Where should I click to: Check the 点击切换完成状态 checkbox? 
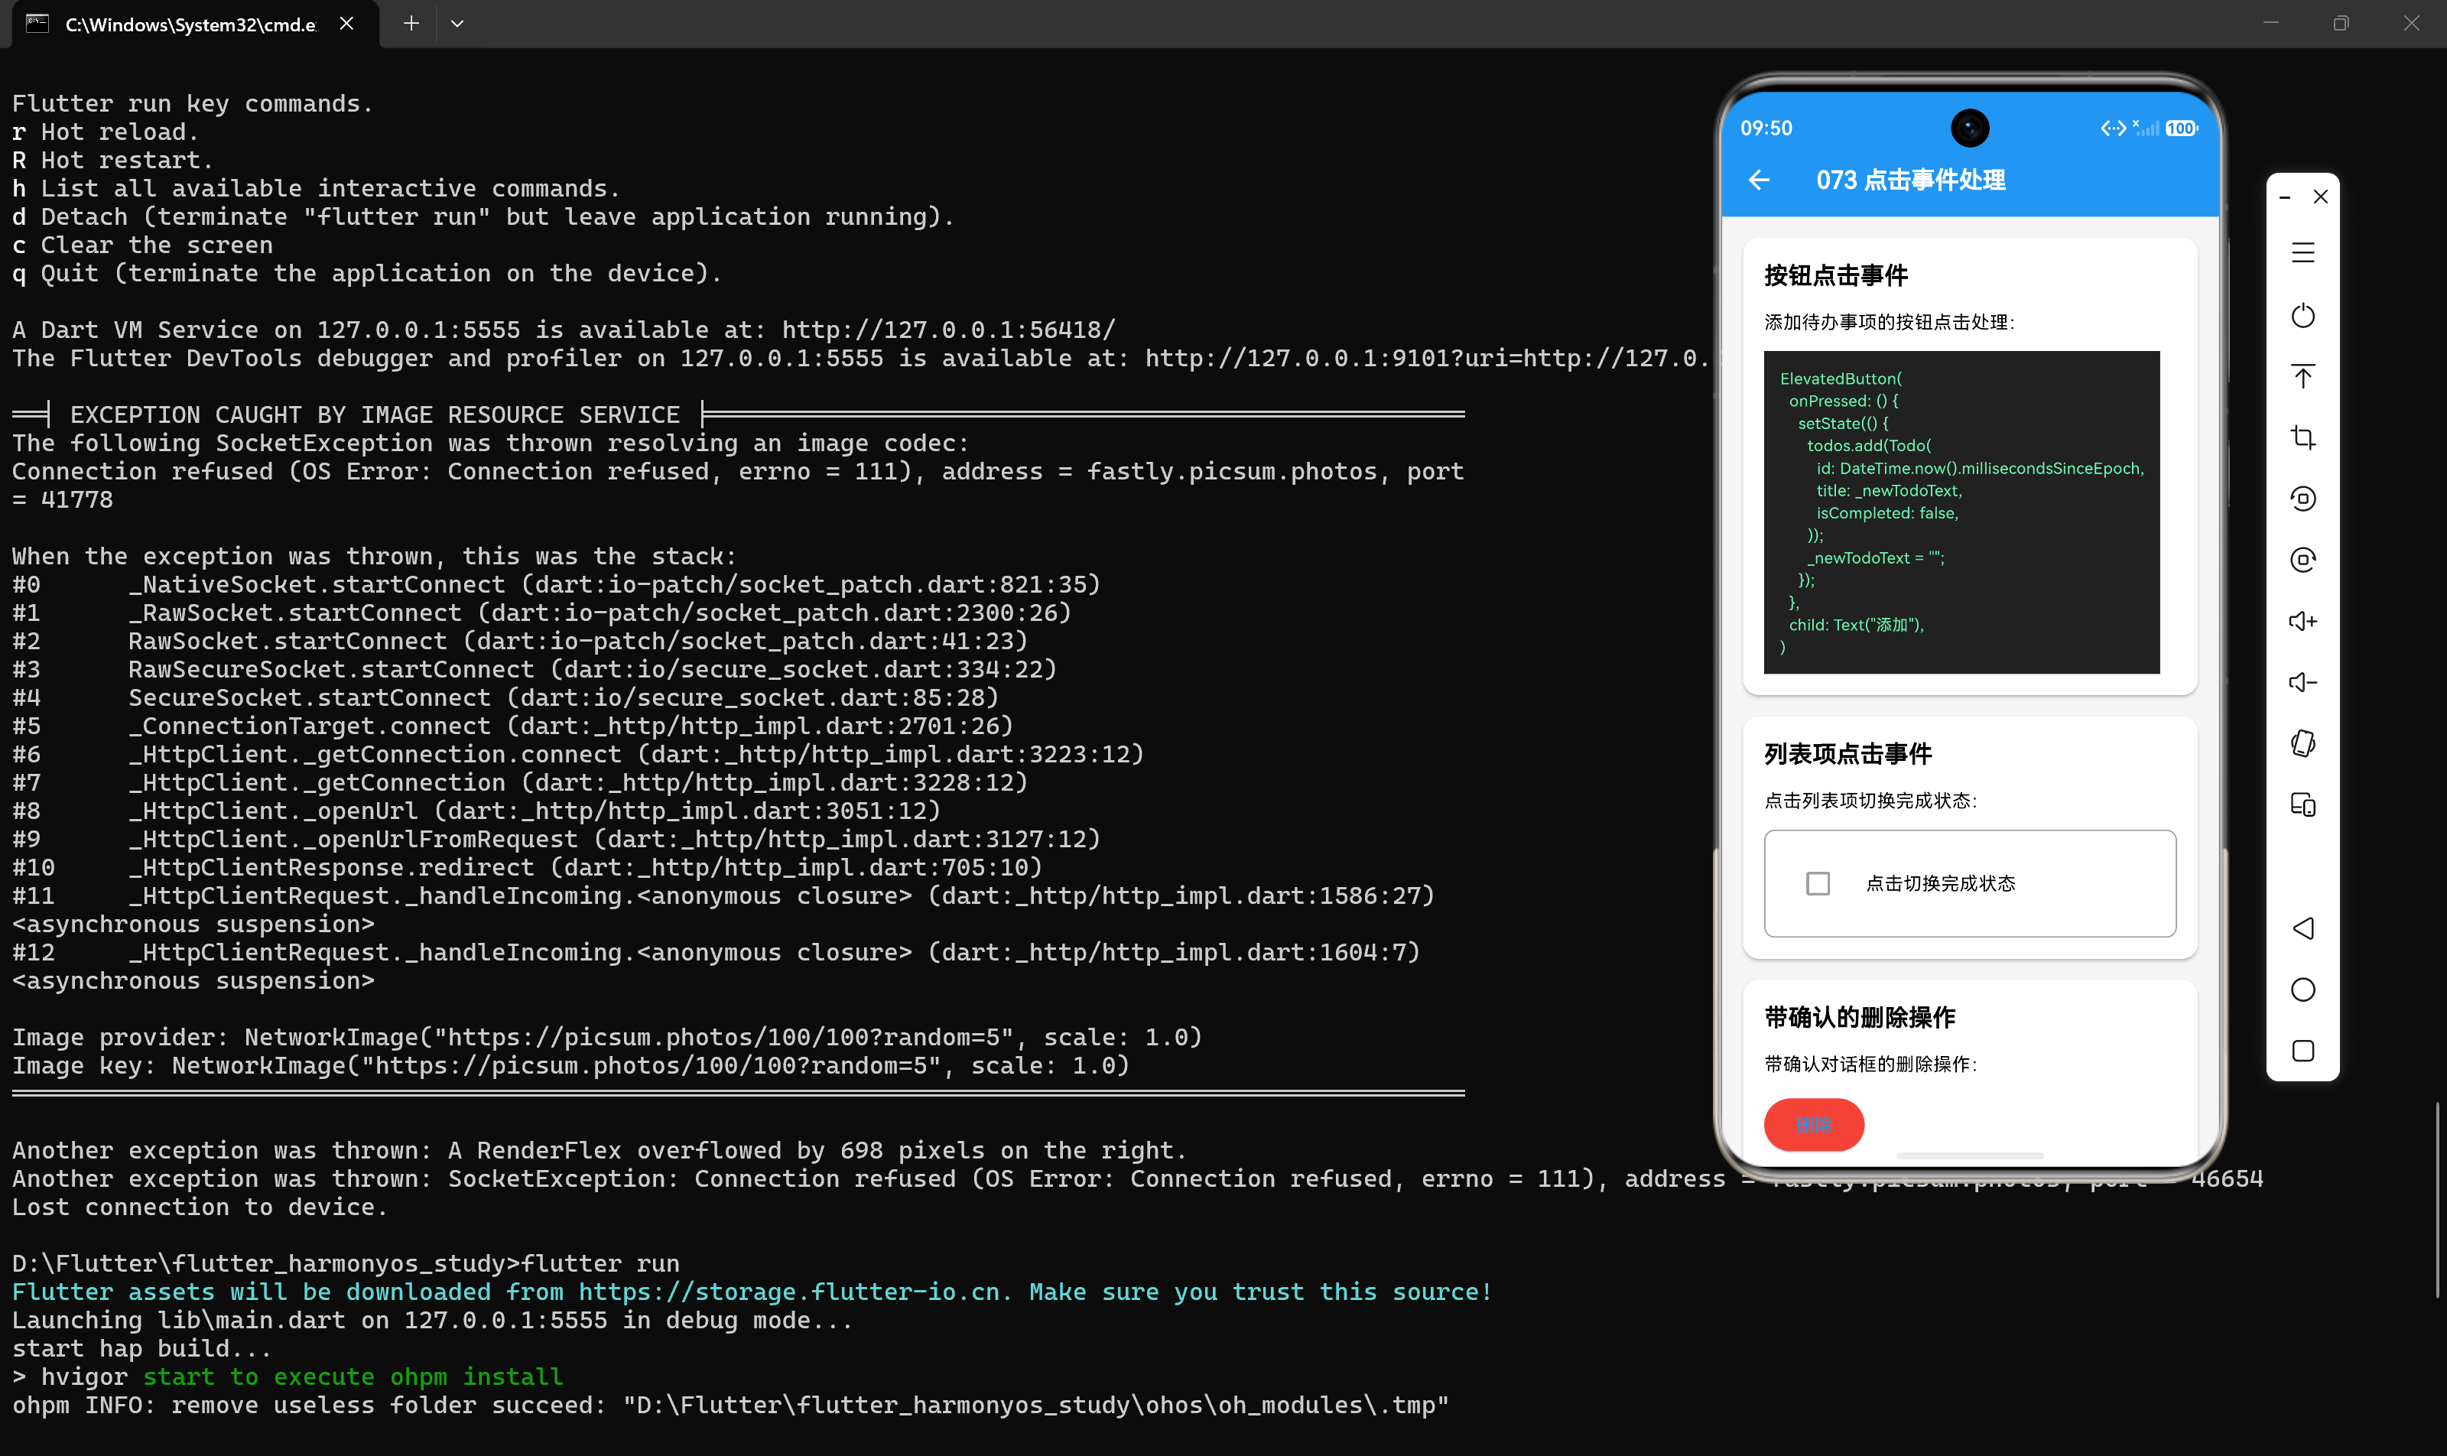(1818, 884)
